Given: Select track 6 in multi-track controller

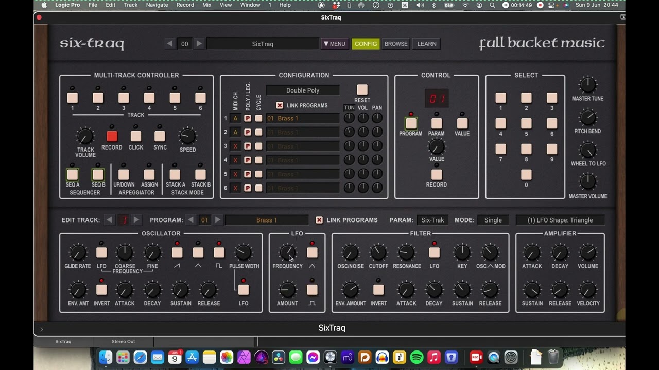Looking at the screenshot, I should pos(201,98).
